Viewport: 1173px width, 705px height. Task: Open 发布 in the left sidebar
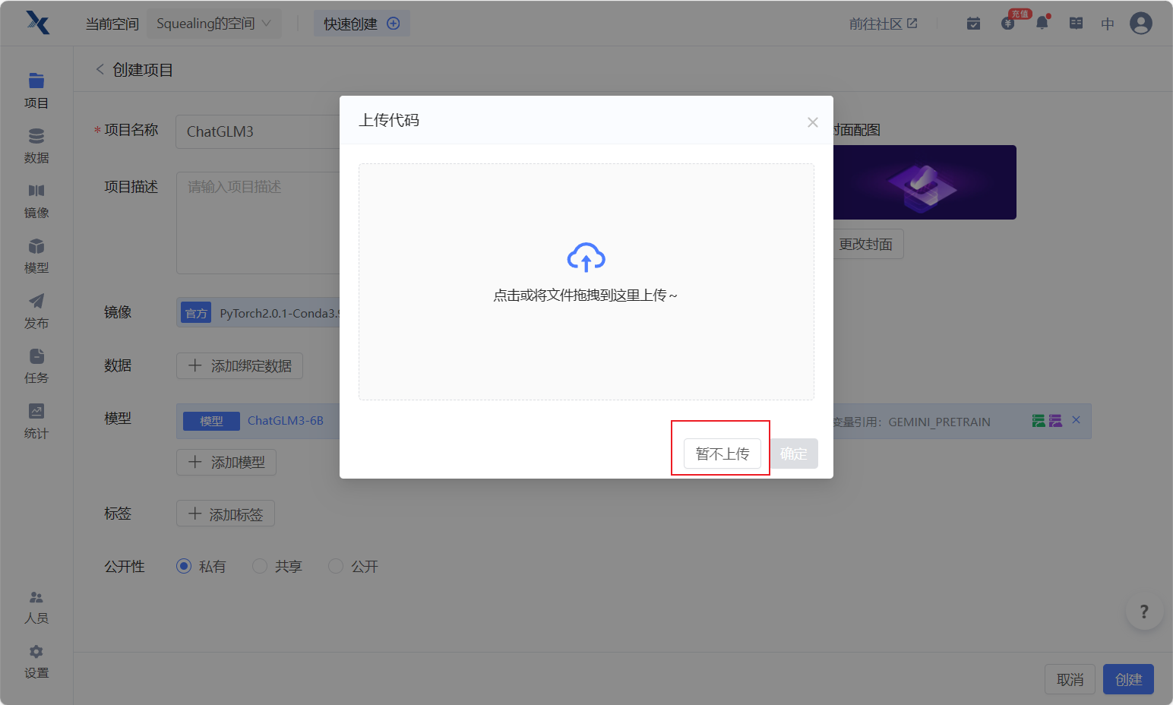(x=36, y=311)
